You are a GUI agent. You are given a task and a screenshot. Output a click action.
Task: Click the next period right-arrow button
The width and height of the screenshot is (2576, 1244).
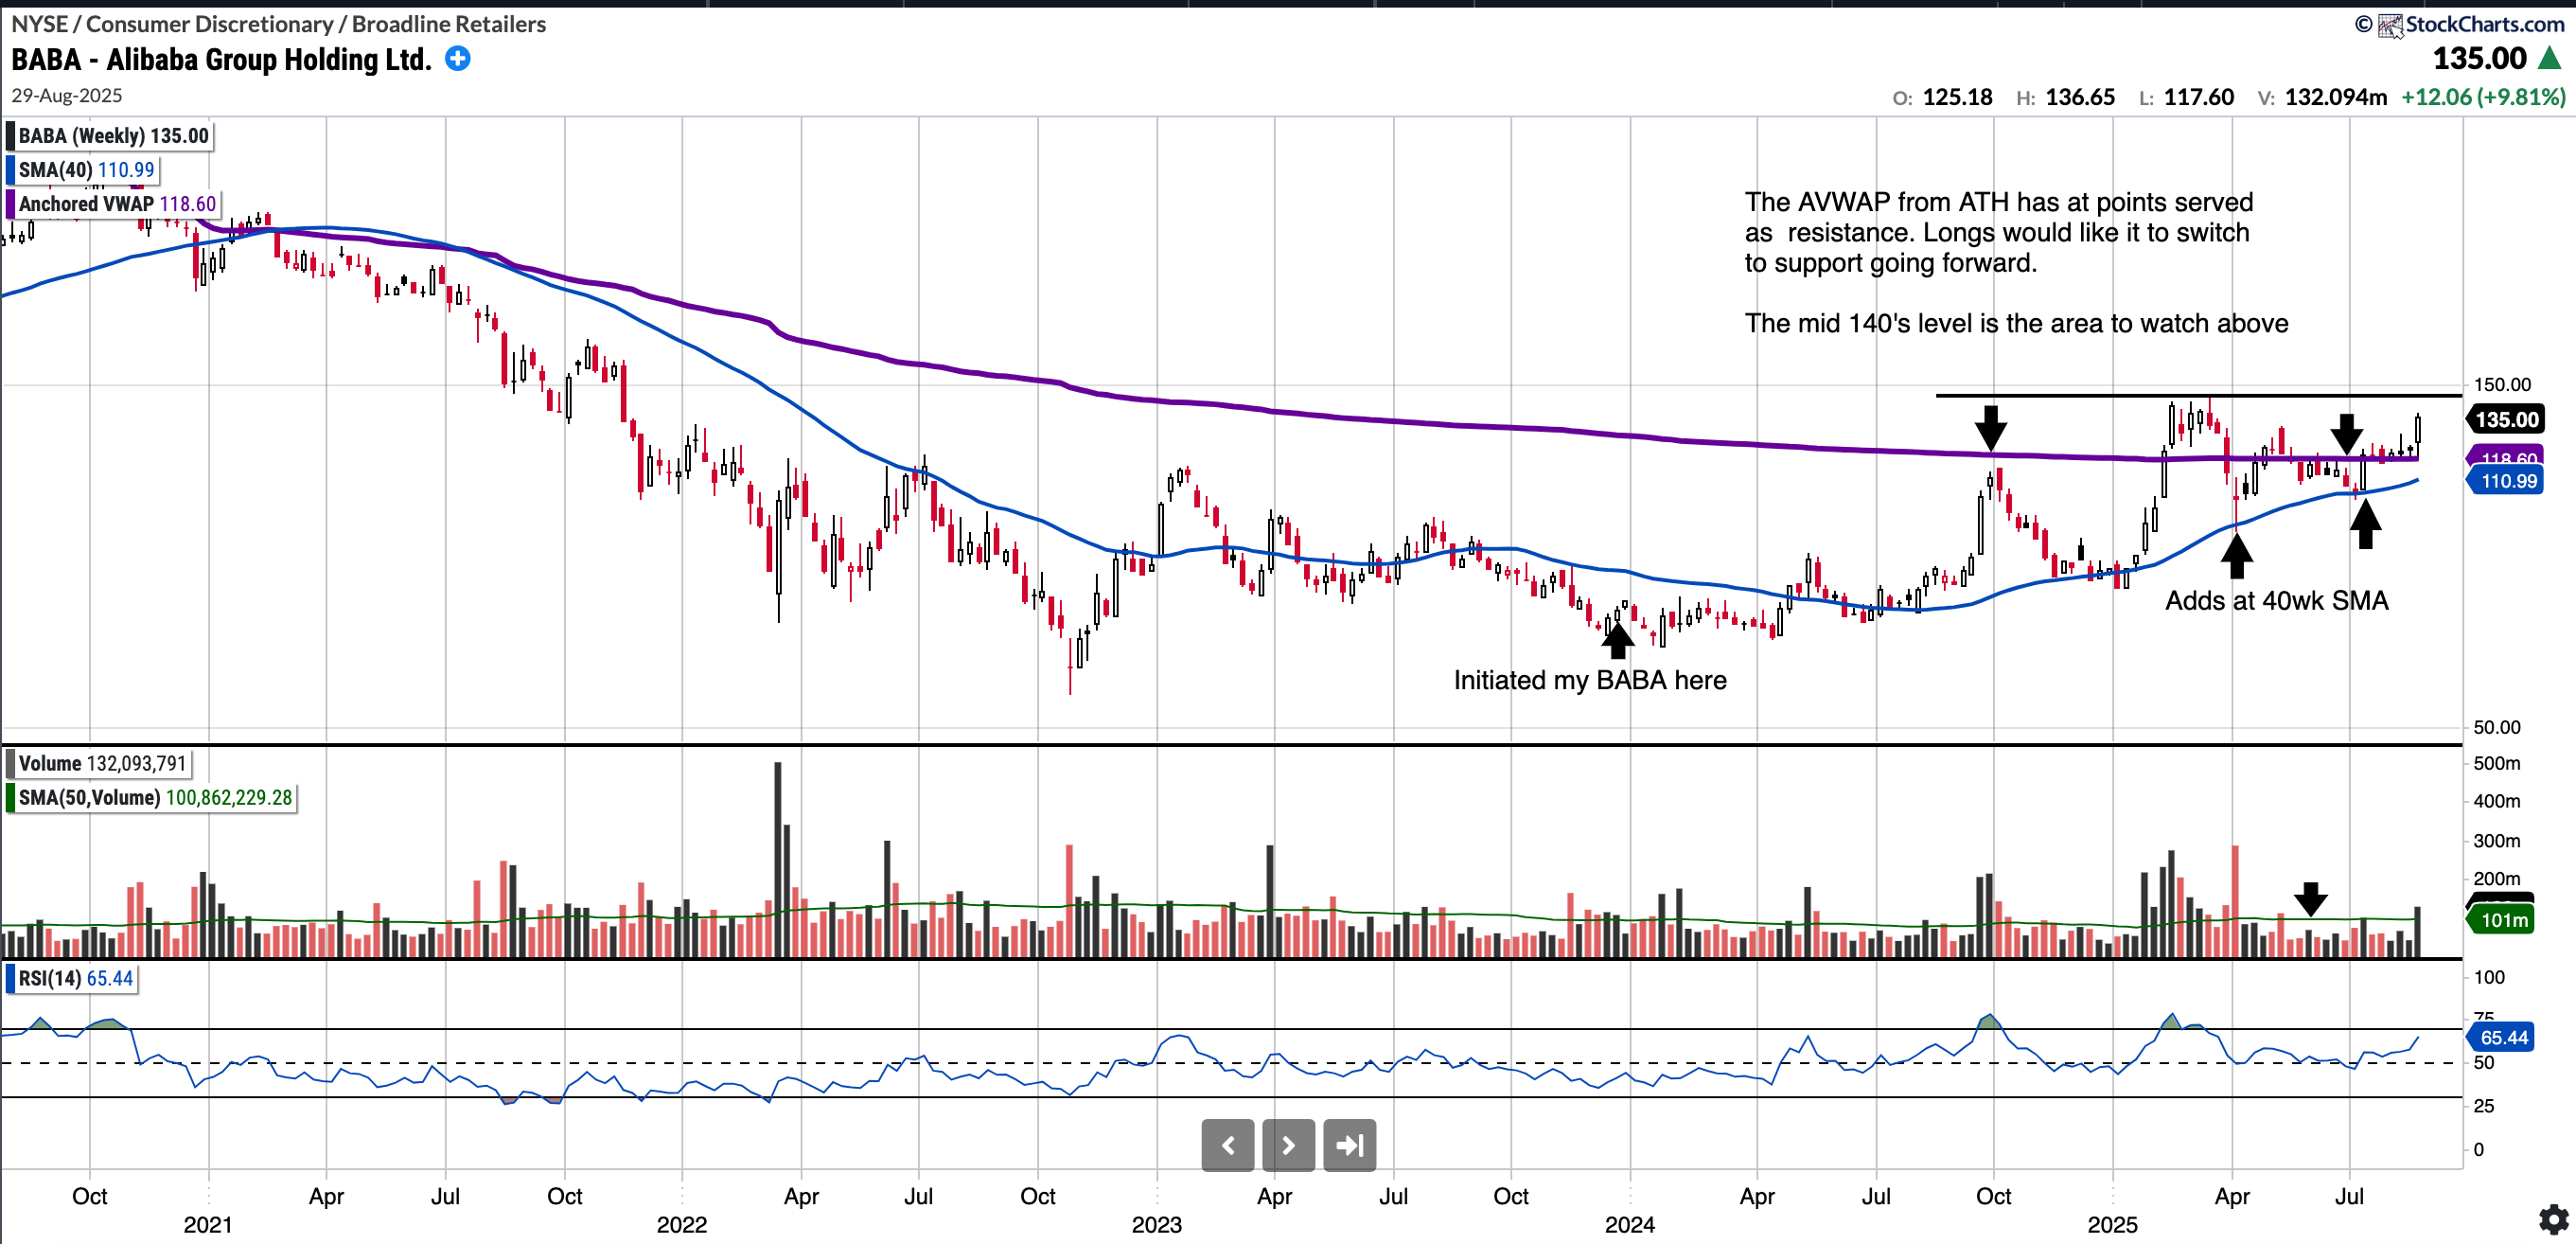point(1288,1145)
